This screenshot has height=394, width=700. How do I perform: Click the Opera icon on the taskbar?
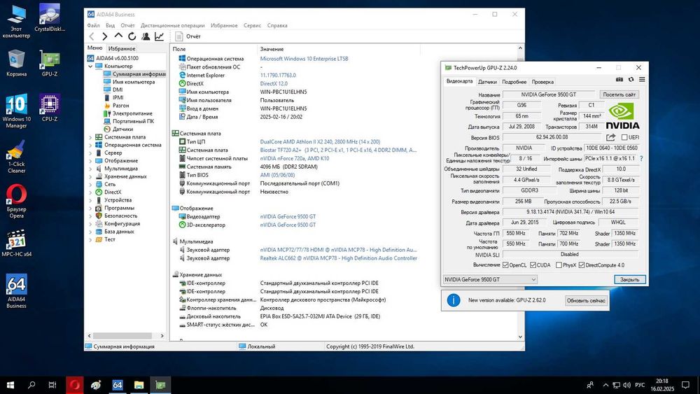click(x=75, y=385)
